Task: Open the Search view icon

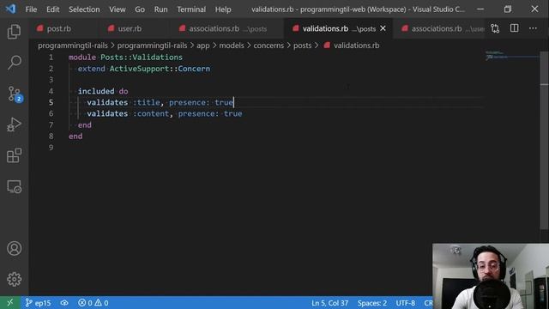Action: click(x=14, y=63)
